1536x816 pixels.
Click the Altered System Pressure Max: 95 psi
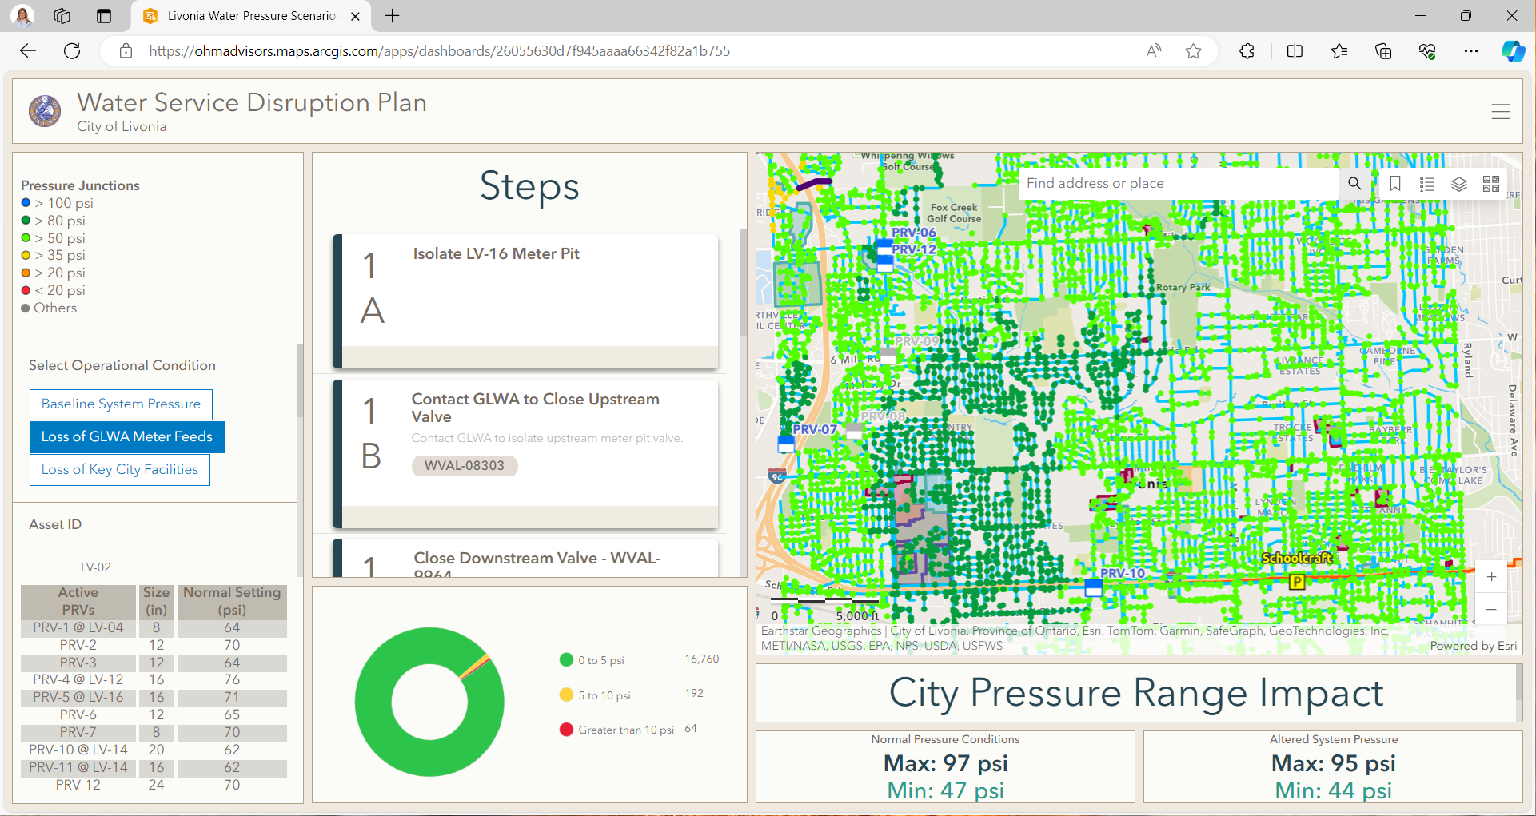click(1334, 763)
